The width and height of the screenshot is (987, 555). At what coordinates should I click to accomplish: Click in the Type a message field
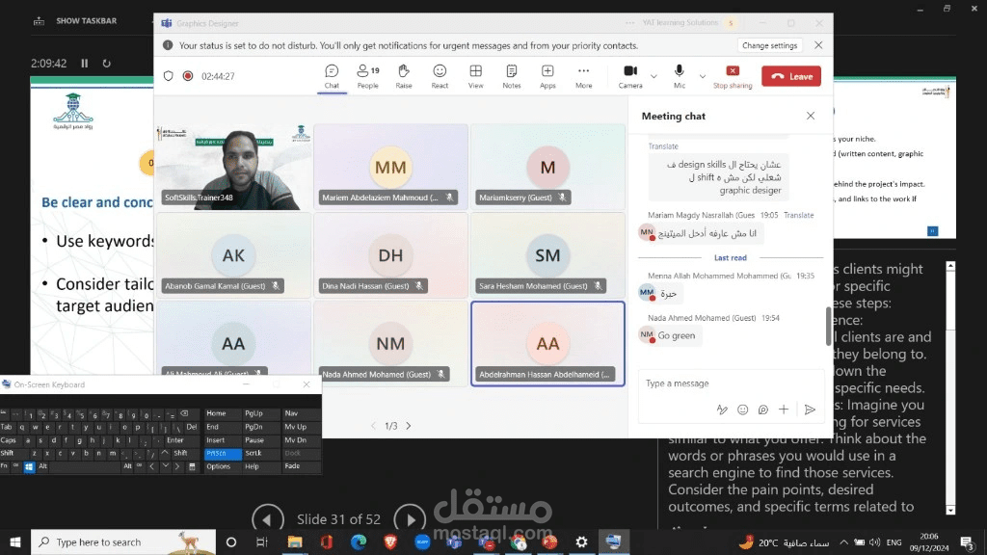click(731, 383)
